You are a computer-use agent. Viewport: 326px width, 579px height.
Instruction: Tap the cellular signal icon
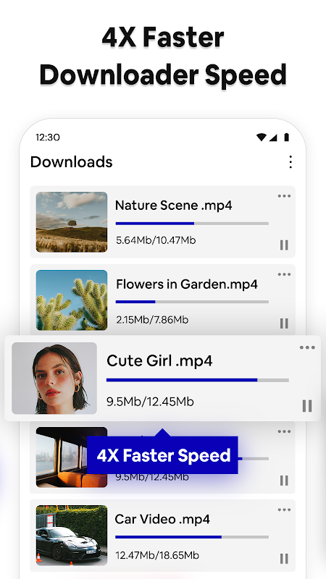coord(273,138)
